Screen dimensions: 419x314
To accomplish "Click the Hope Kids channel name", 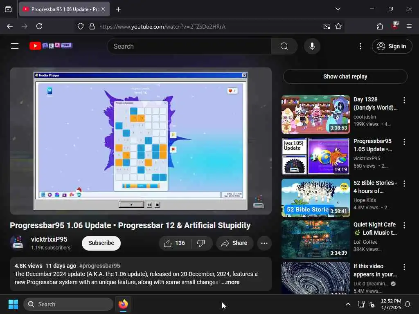I will click(365, 200).
